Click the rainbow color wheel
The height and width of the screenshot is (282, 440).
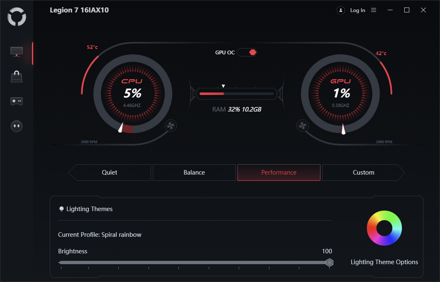[384, 228]
